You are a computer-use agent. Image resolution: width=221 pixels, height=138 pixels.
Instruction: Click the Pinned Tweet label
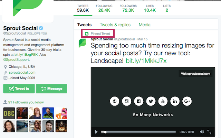pyautogui.click(x=100, y=34)
